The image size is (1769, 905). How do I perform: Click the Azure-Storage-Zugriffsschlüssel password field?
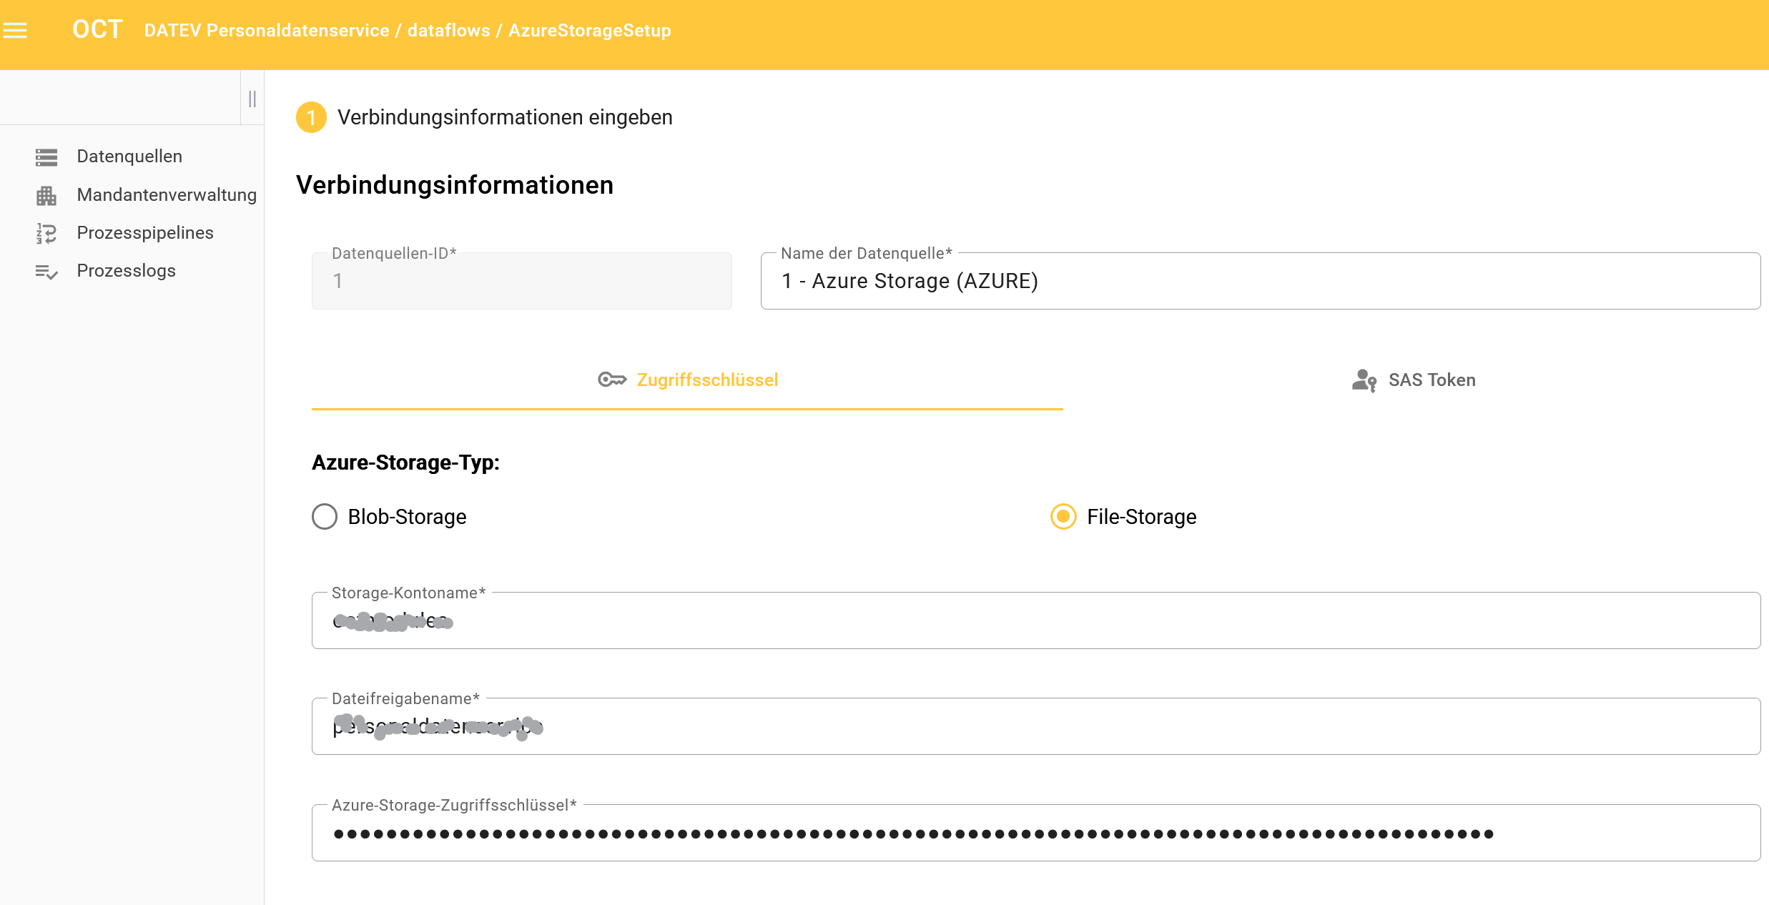(x=1035, y=834)
